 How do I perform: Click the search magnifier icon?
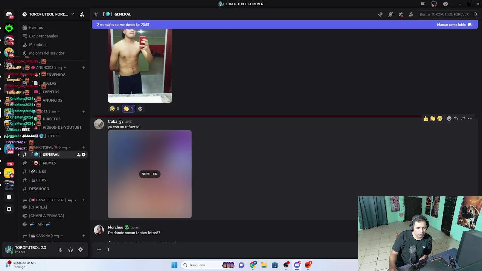click(x=475, y=14)
